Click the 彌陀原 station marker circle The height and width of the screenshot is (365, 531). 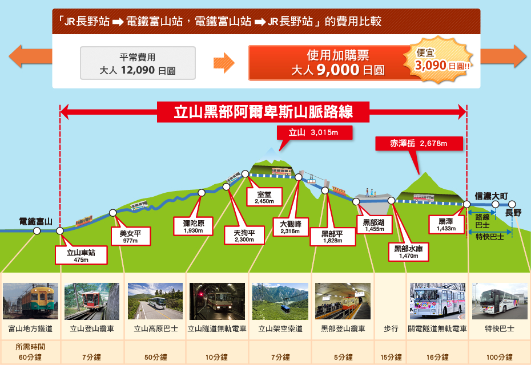pos(202,193)
